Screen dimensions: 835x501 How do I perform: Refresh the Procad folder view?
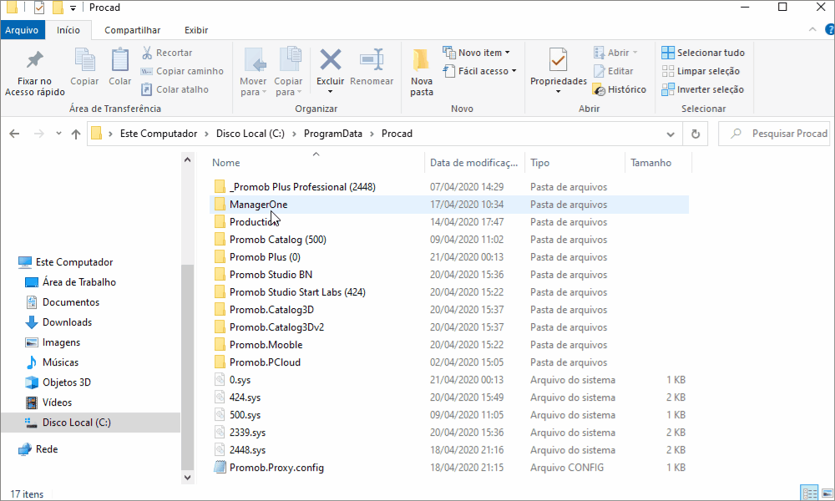(x=695, y=134)
